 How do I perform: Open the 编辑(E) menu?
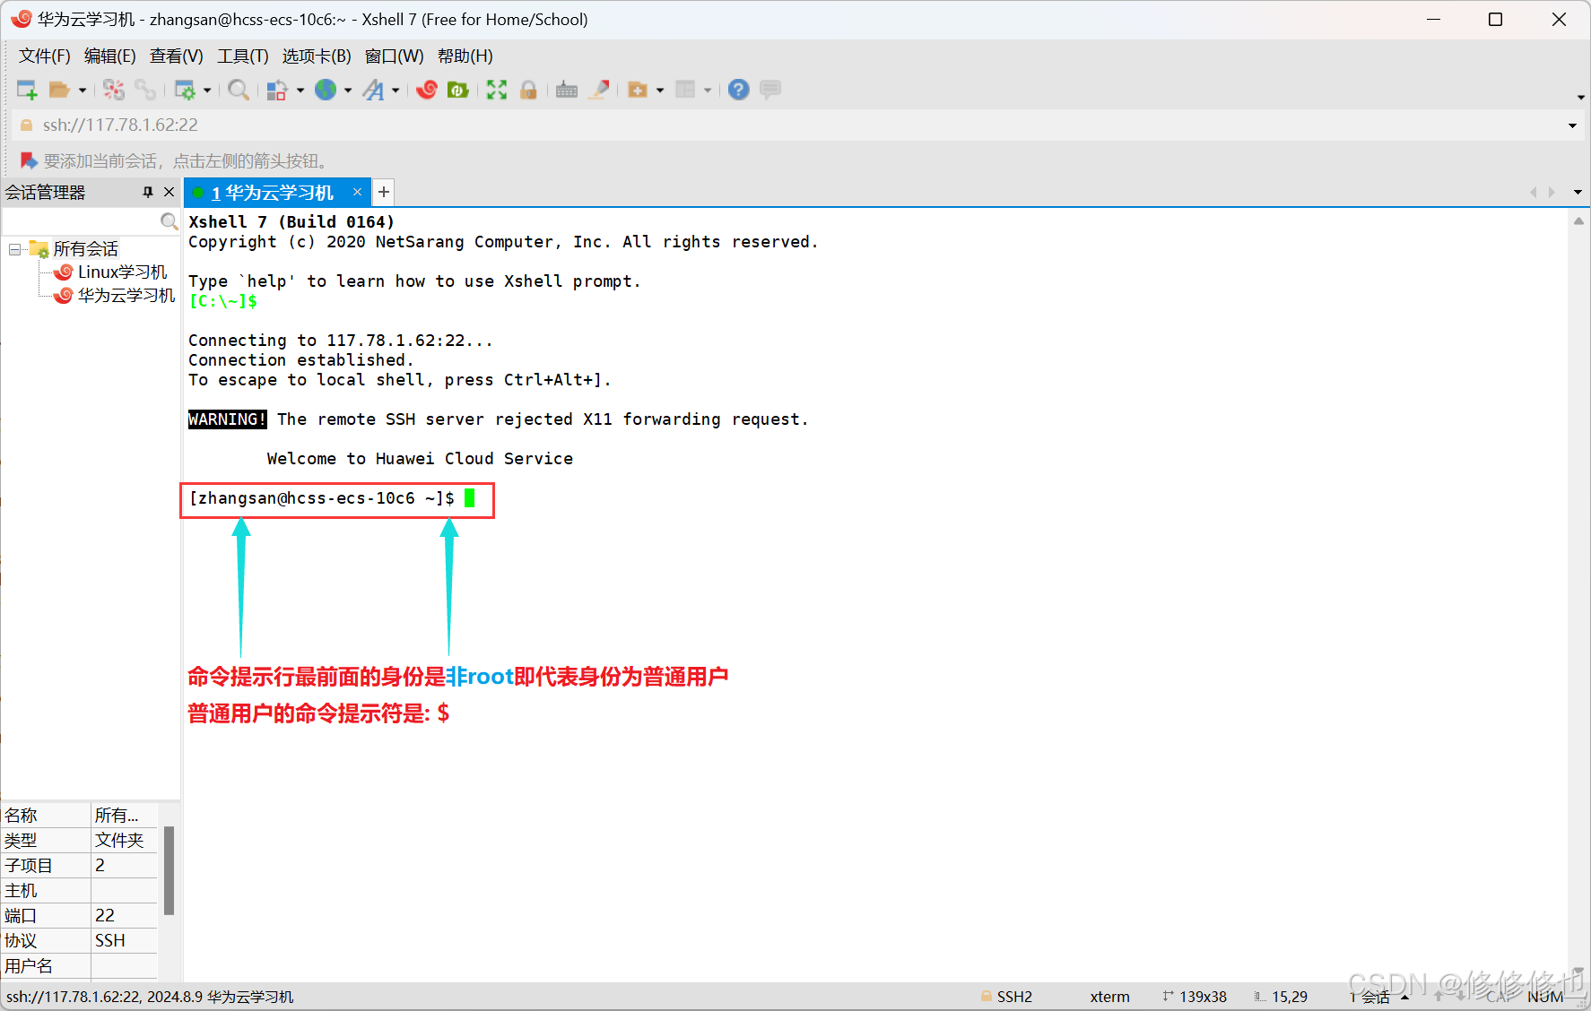coord(110,56)
